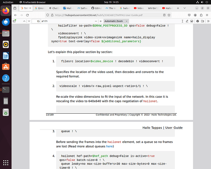Open Terminal from the dock

click(6, 90)
